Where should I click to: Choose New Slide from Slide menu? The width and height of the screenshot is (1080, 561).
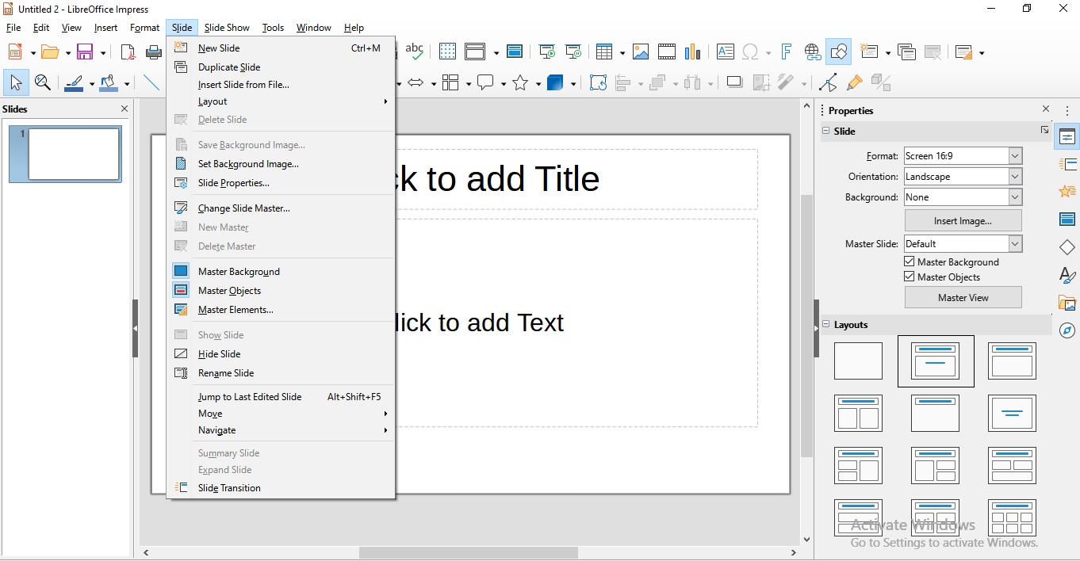(281, 48)
